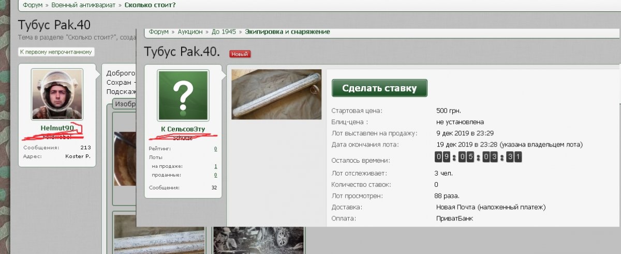The width and height of the screenshot is (621, 254).
Task: Go to "Аукцион" in the breadcrumb
Action: (x=190, y=32)
